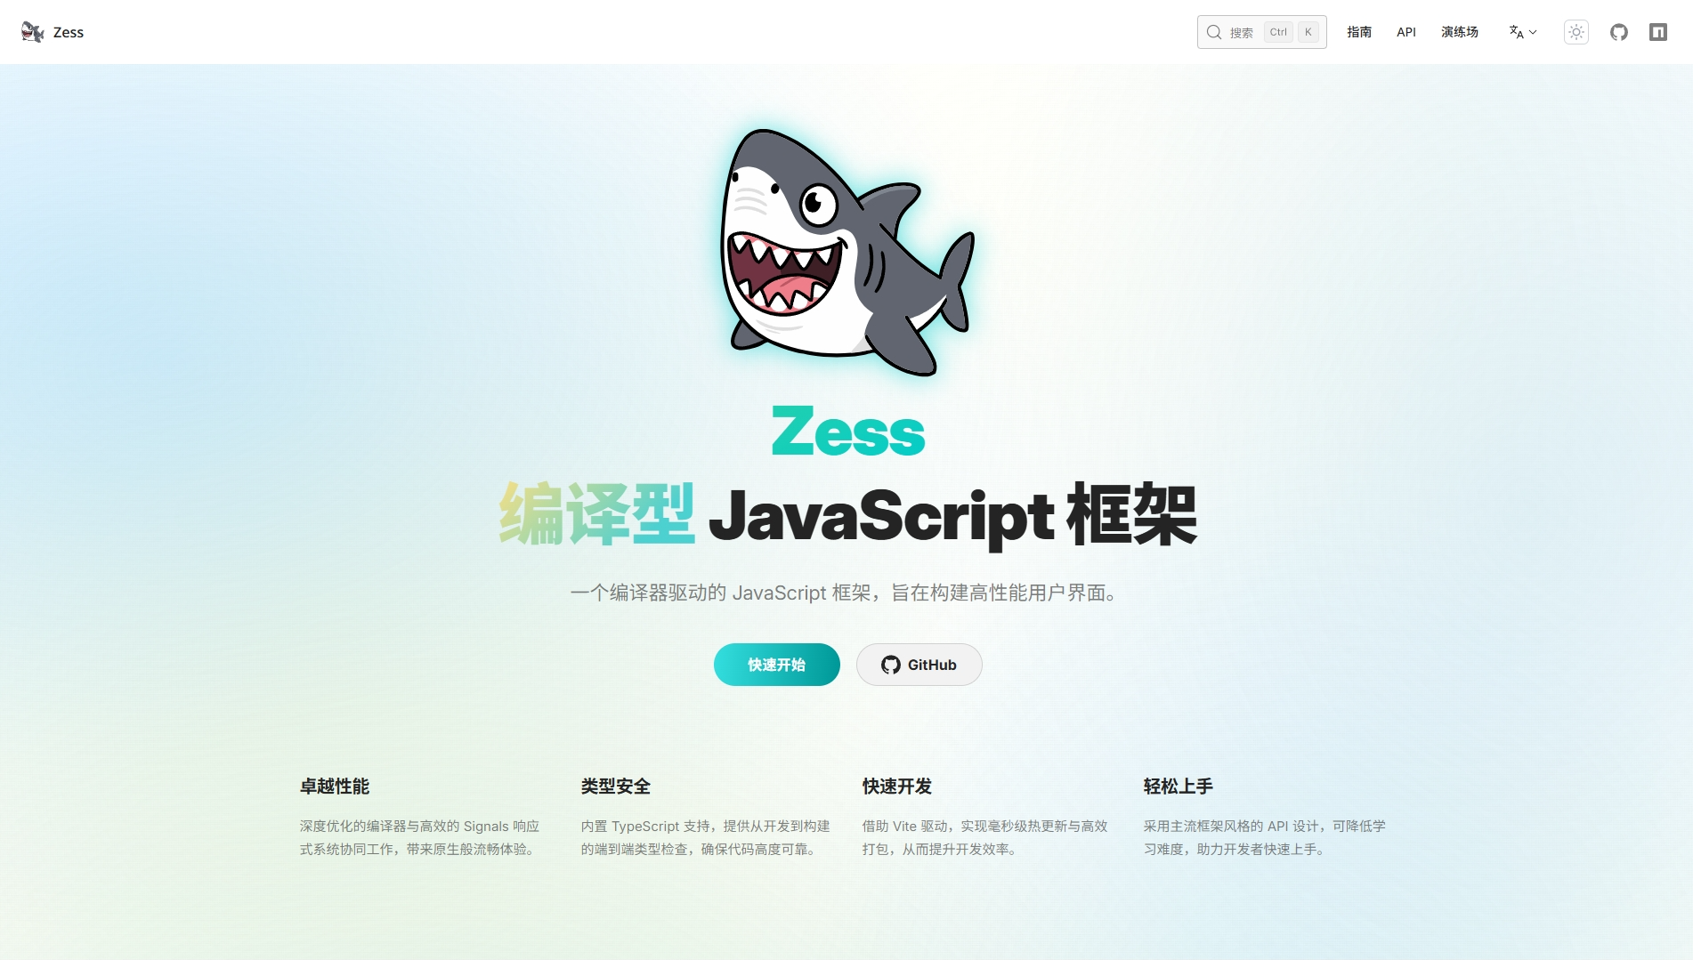Click the GitHub button below the tagline

click(919, 665)
